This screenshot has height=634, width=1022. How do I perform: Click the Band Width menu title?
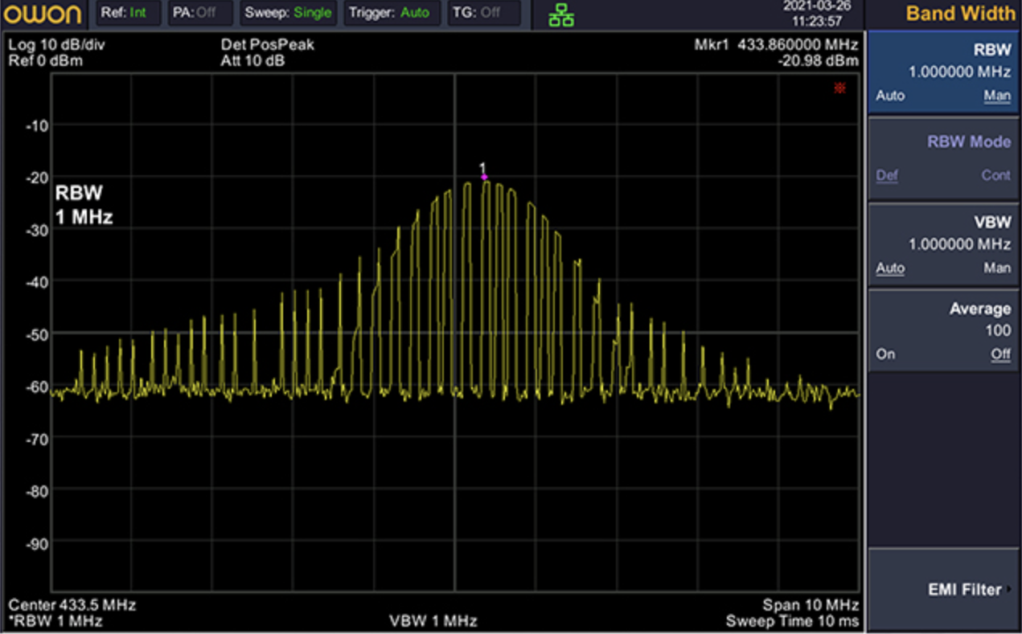960,14
